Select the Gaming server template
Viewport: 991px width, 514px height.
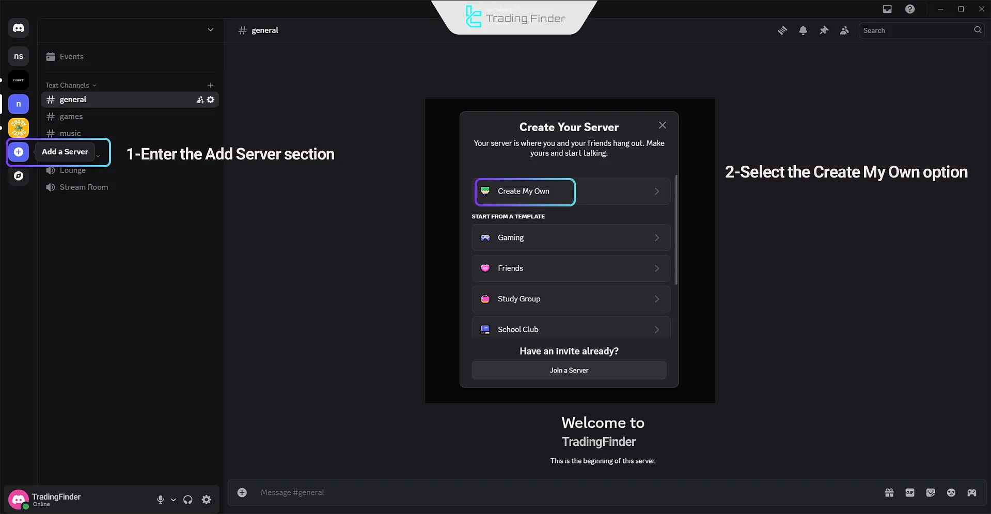[571, 238]
